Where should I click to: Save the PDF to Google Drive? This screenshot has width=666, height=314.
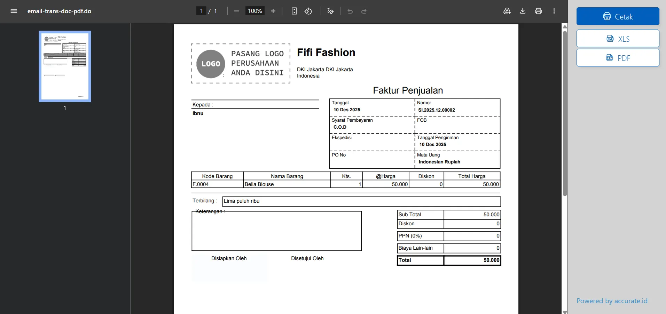click(x=507, y=11)
